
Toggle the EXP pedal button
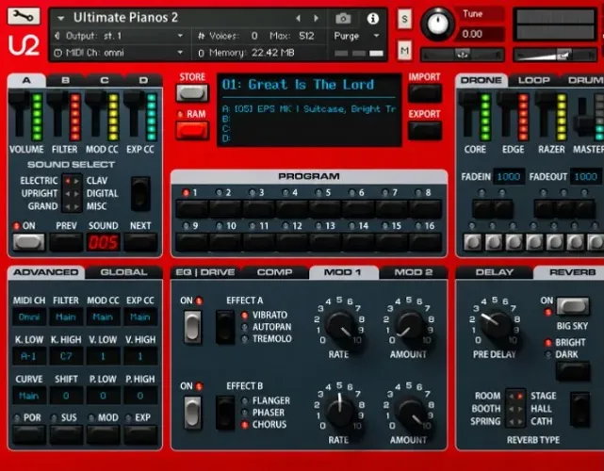pos(140,434)
